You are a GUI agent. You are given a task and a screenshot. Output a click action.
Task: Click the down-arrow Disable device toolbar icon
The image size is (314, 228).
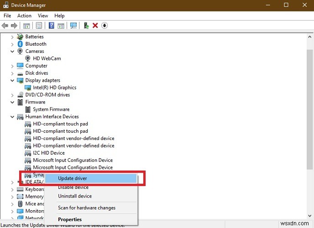pos(105,26)
